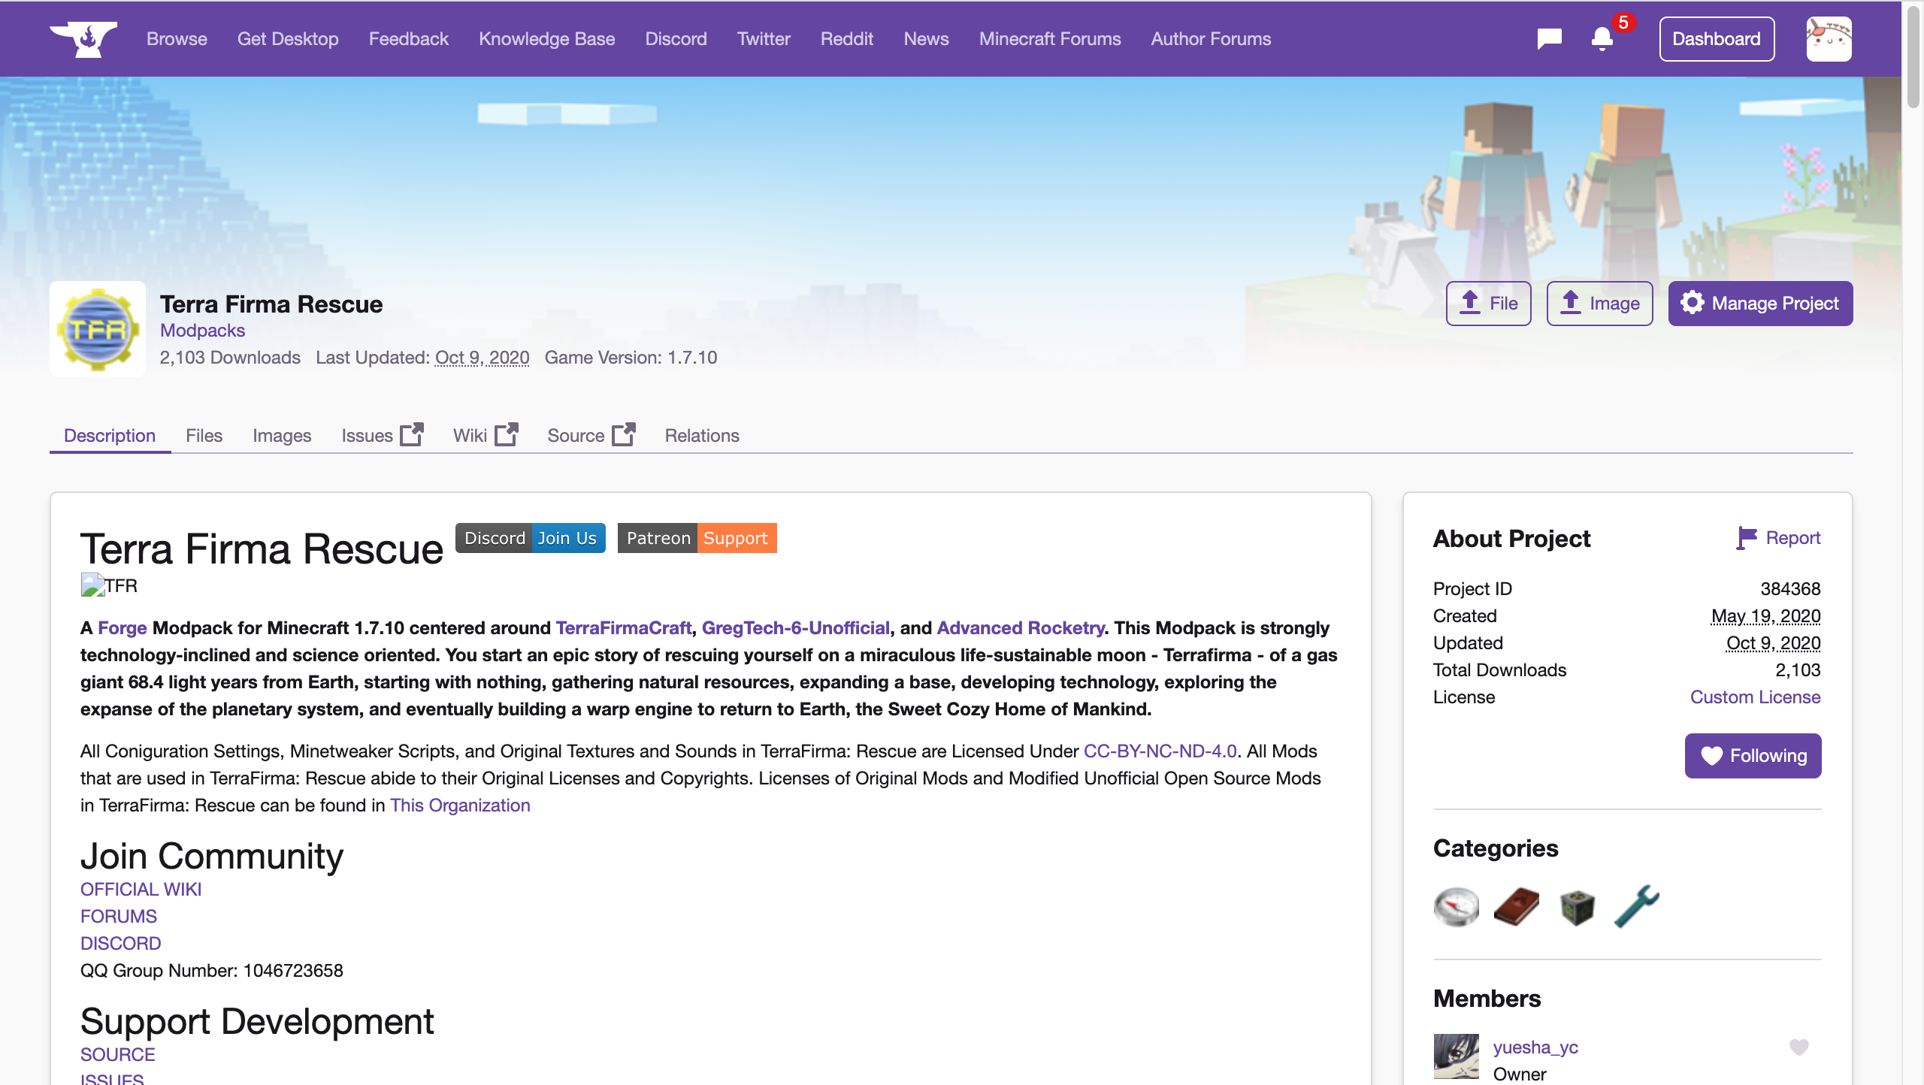
Task: Open the GregTech-6-Unofficial link
Action: (796, 628)
